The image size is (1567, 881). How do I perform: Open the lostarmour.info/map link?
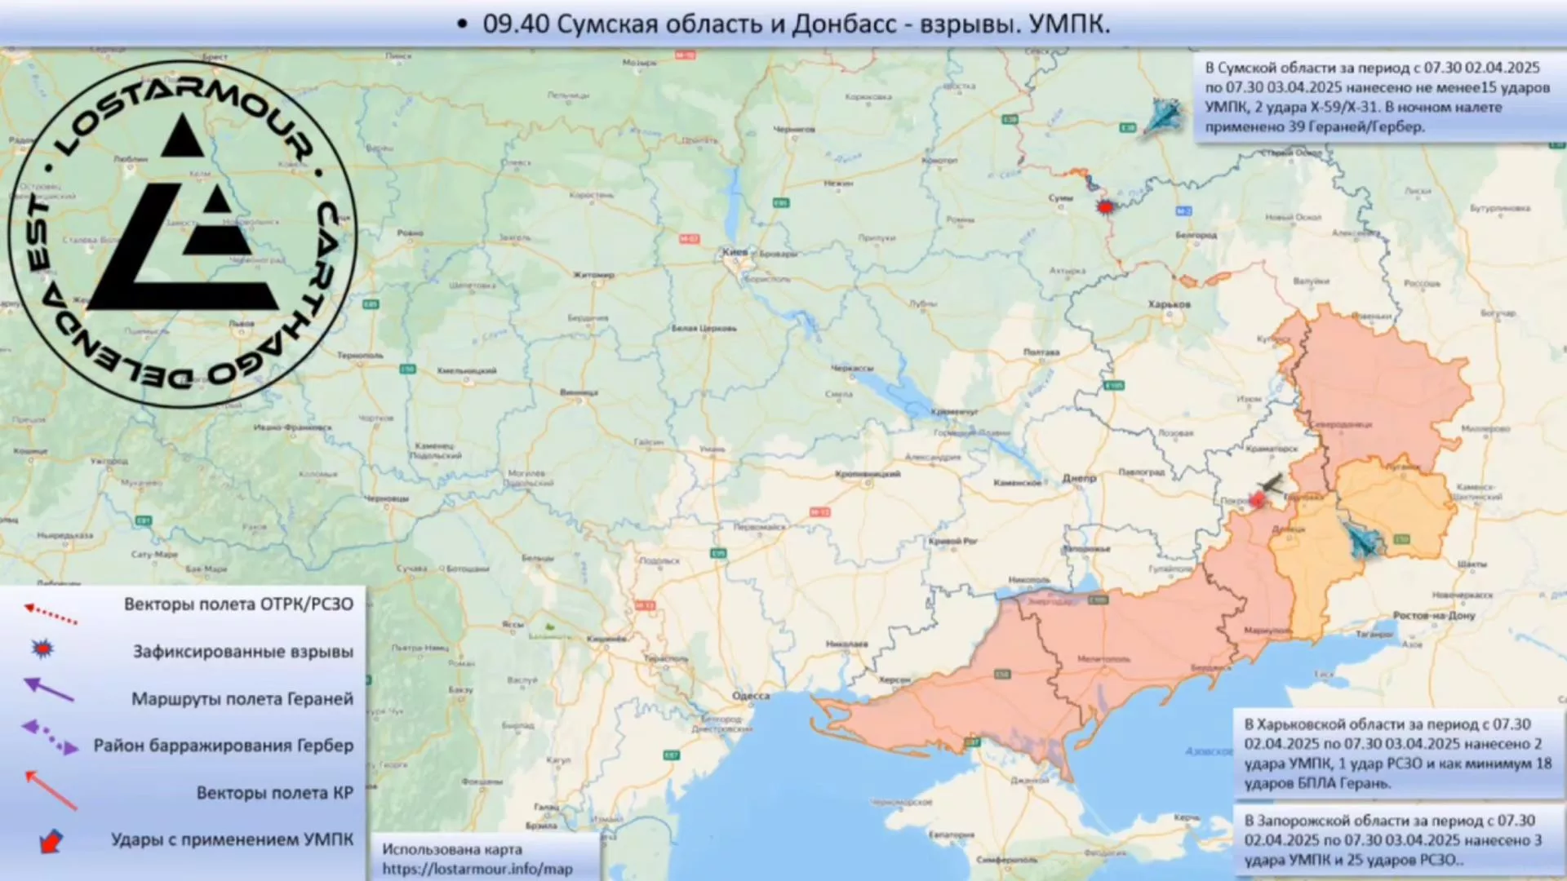477,869
